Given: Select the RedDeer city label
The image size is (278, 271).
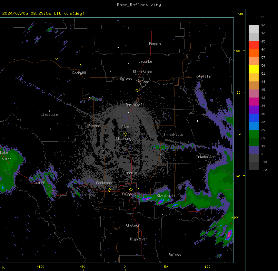Looking at the screenshot, I should click(x=142, y=82).
